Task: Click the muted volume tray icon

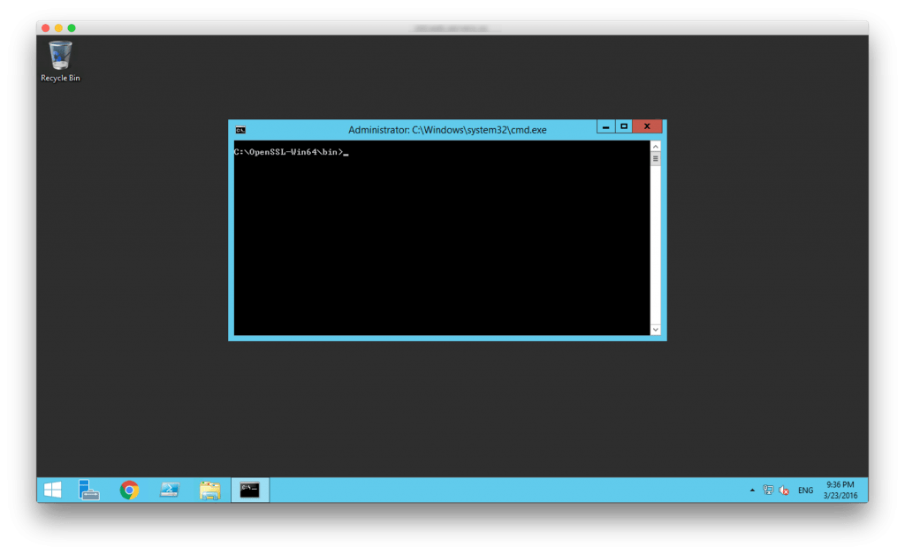Action: pos(784,490)
